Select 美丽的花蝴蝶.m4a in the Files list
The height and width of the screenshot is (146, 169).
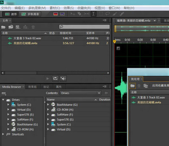click(25, 43)
